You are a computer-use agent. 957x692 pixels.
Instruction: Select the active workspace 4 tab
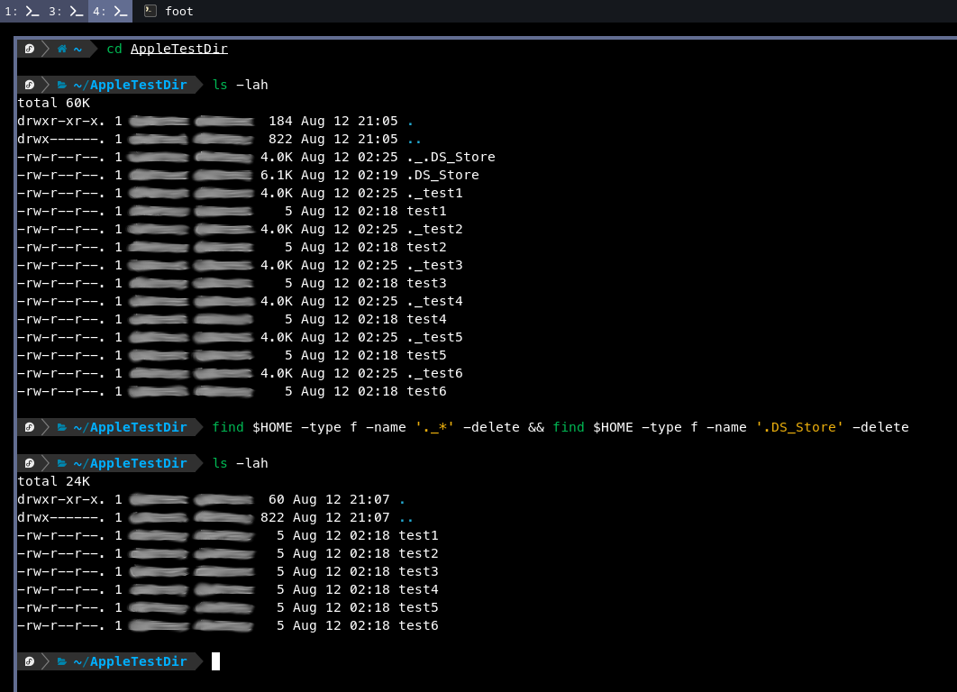[x=111, y=11]
